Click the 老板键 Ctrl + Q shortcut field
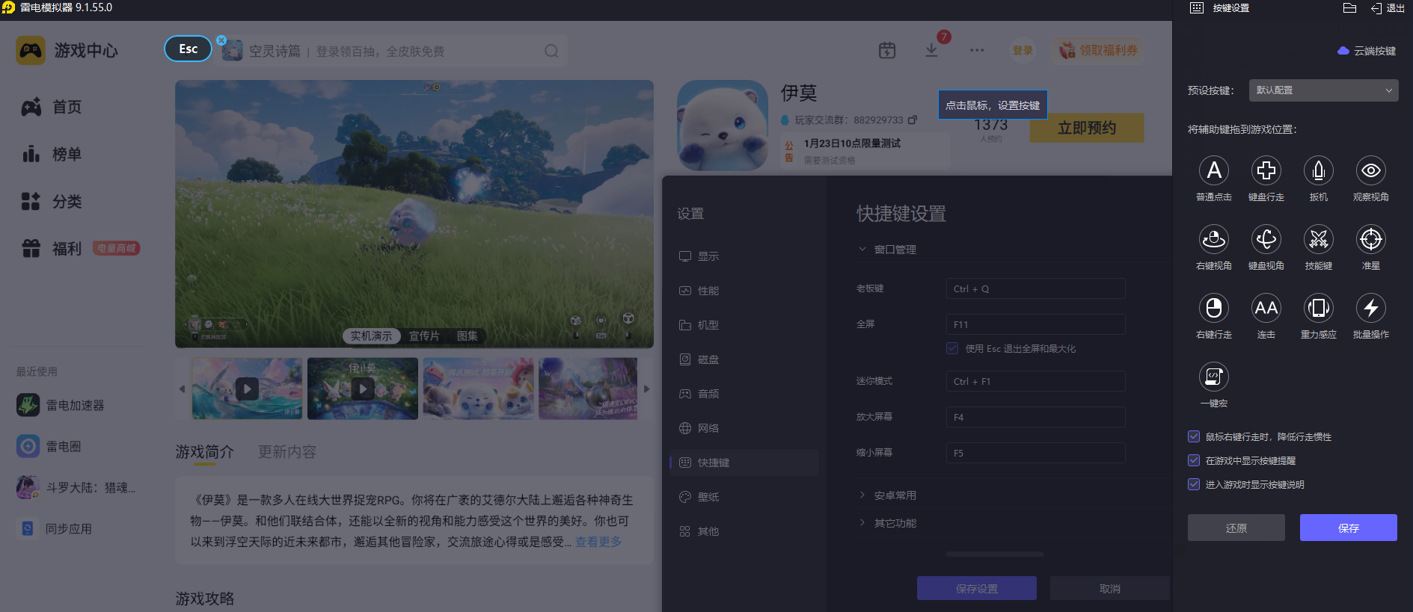 click(1035, 289)
